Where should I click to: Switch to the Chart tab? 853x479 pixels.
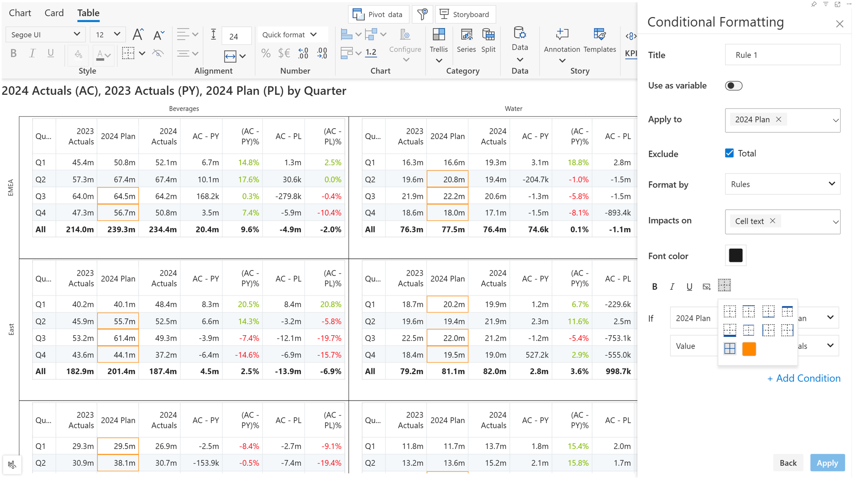pos(20,13)
